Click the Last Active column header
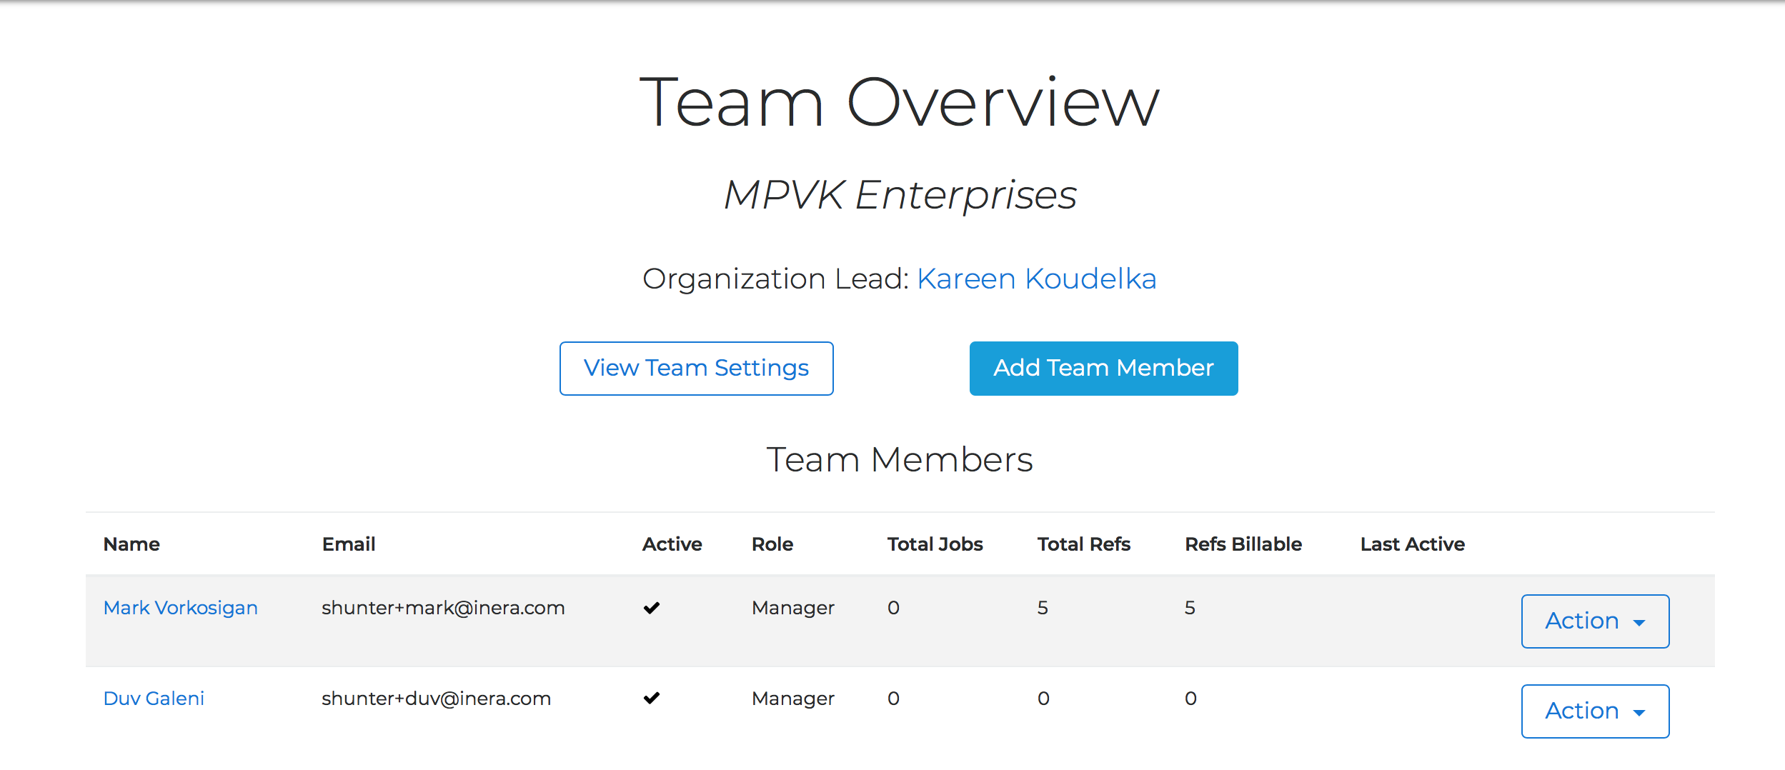 [1412, 544]
